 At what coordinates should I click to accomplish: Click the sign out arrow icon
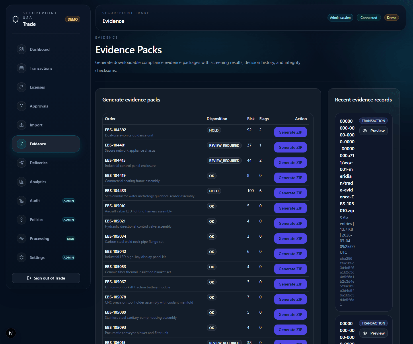[x=29, y=278]
